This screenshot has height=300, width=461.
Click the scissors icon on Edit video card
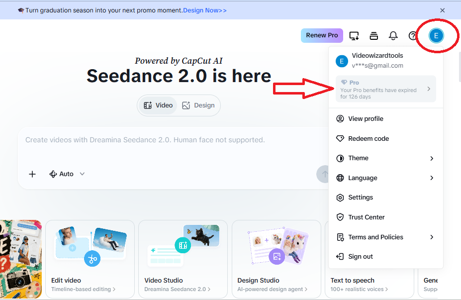coord(92,259)
